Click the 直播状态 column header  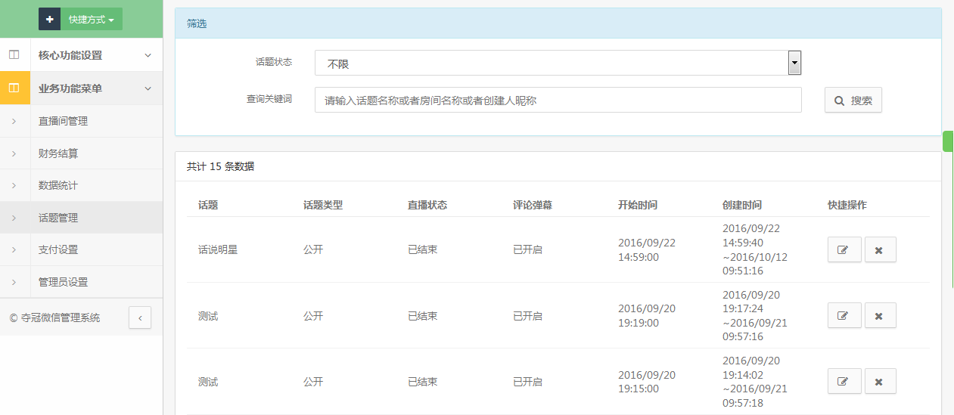click(427, 205)
